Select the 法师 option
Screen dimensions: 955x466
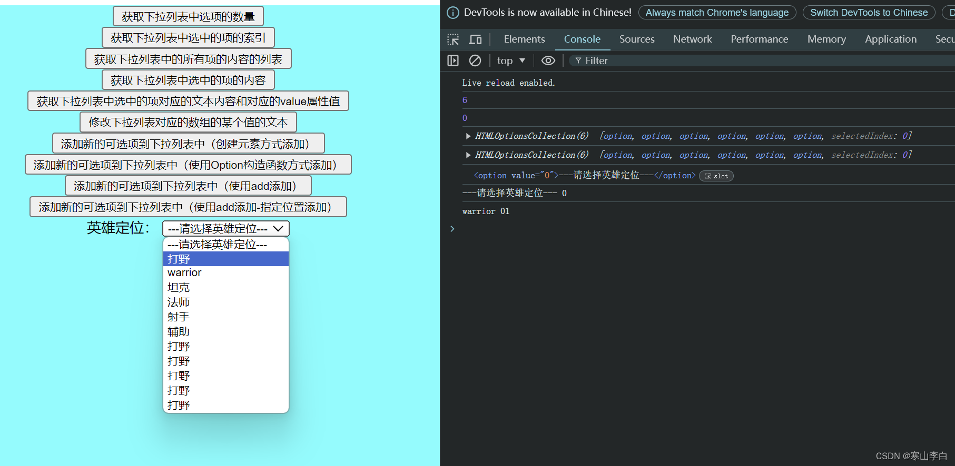(x=226, y=302)
